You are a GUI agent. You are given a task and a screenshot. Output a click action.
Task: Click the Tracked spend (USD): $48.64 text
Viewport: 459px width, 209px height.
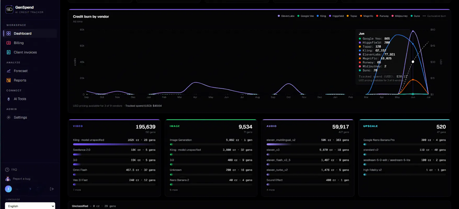coord(144,106)
